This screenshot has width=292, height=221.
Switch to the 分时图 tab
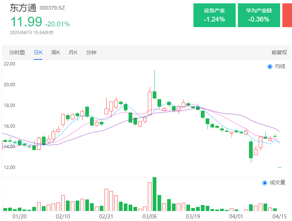17,52
